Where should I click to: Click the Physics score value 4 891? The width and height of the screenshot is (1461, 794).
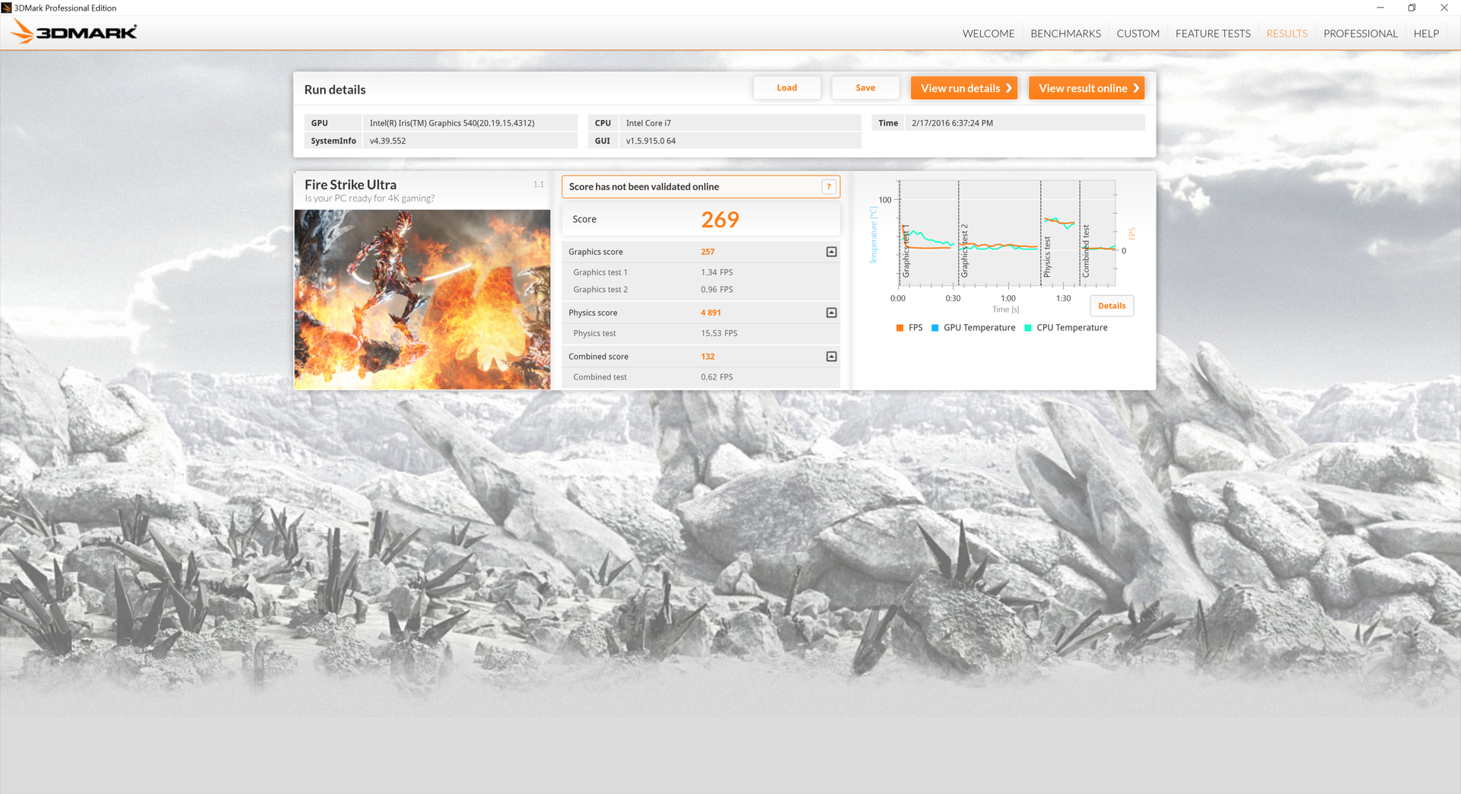pyautogui.click(x=711, y=313)
